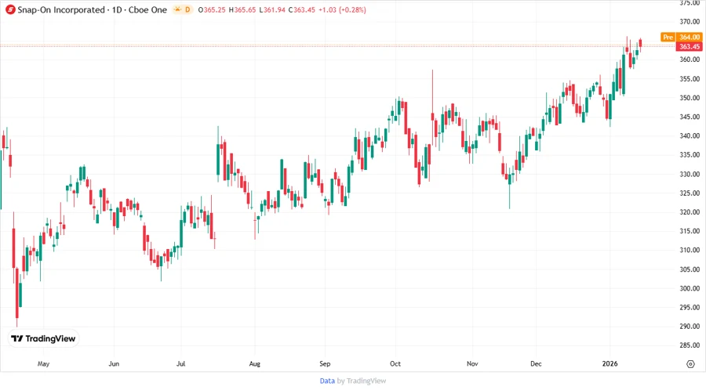Viewport: 706px width, 390px height.
Task: Click the 340.00 price axis label
Action: (690, 135)
